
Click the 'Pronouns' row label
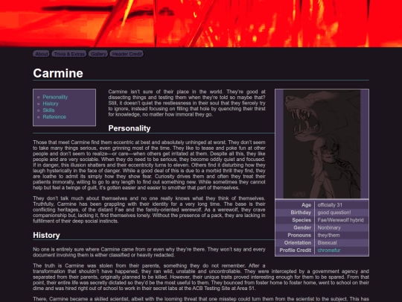(299, 235)
